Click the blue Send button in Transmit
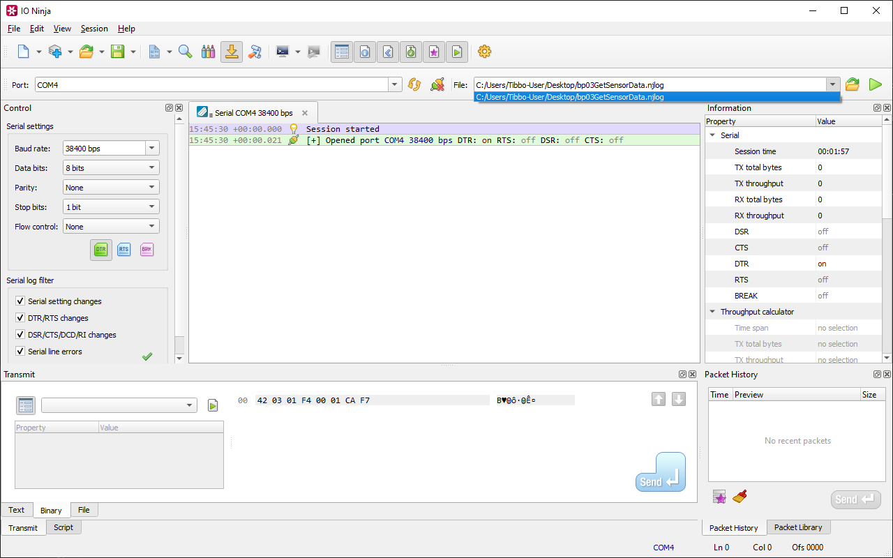Viewport: 893px width, 558px height. click(x=660, y=472)
